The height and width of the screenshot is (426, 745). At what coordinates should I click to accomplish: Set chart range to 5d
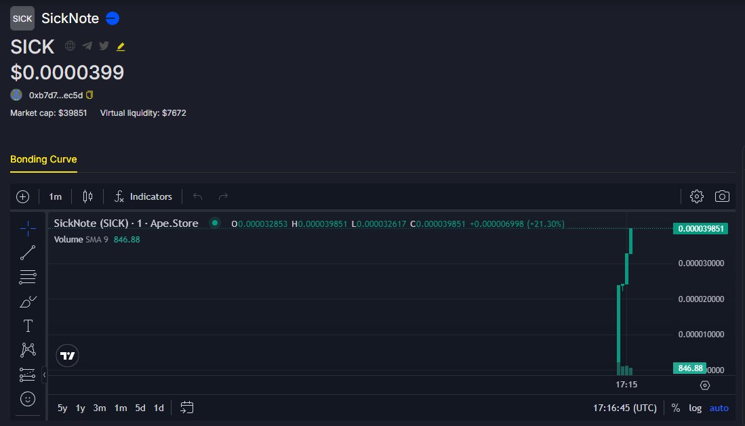click(x=140, y=408)
